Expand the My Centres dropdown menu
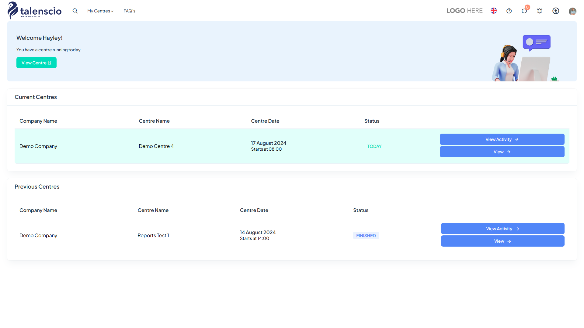This screenshot has width=584, height=328. [x=100, y=11]
